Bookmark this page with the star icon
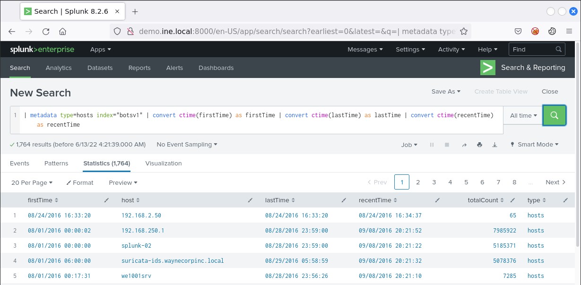Screen dimensions: 581x285 point(464,32)
